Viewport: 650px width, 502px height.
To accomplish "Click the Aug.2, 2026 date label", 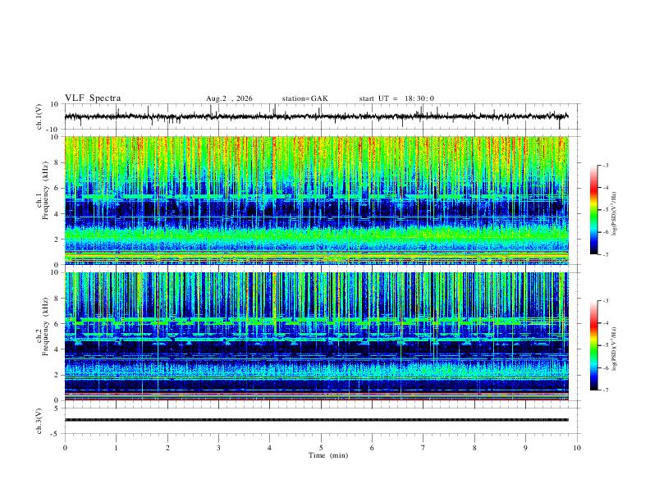I will (229, 98).
